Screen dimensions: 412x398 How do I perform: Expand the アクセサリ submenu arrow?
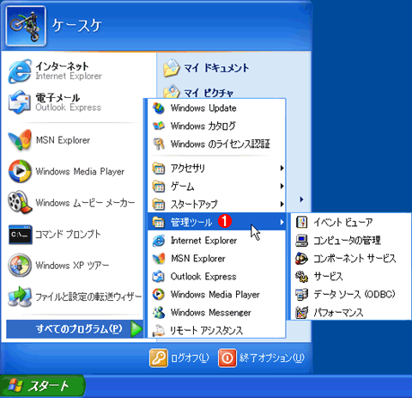tap(282, 168)
